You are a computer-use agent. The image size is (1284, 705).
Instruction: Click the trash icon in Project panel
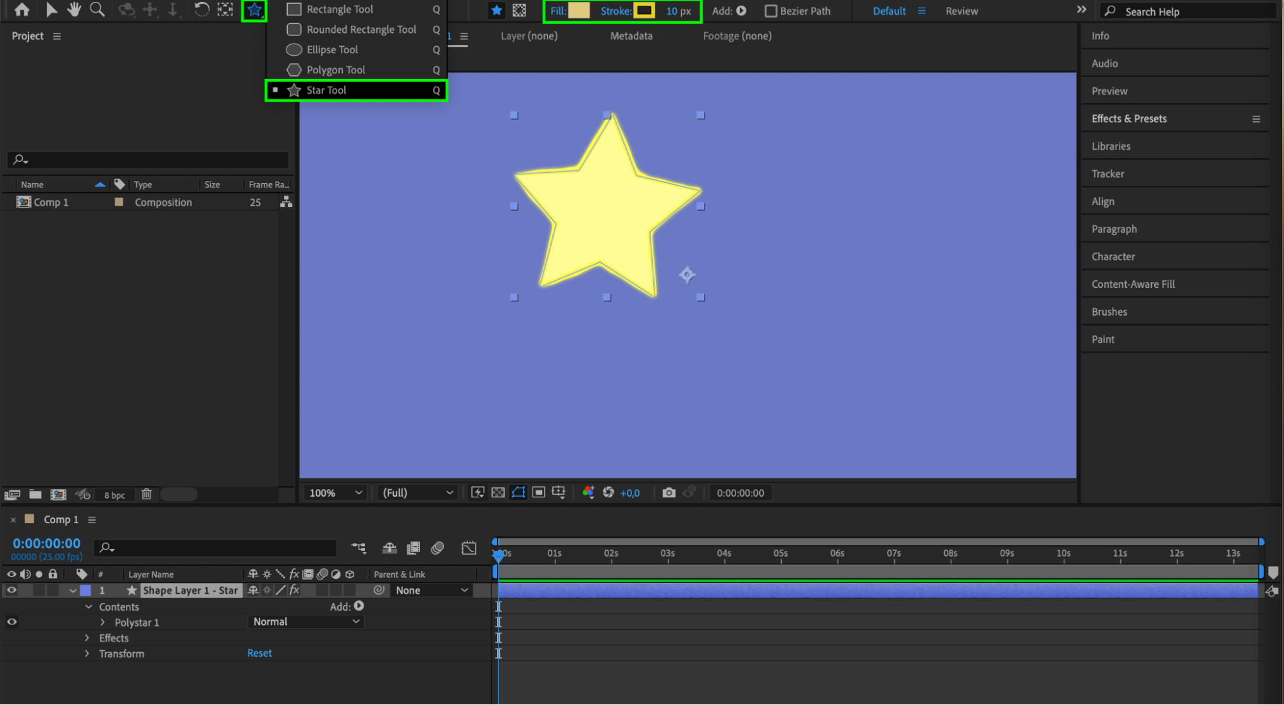(x=146, y=494)
